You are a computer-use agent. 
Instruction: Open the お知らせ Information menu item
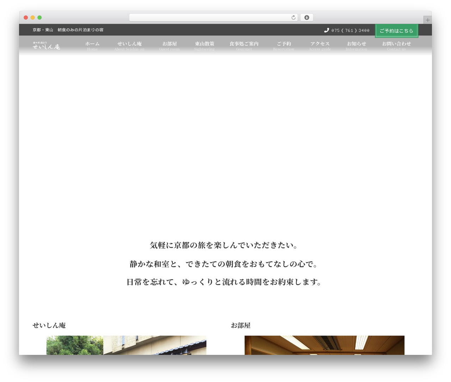tap(356, 46)
